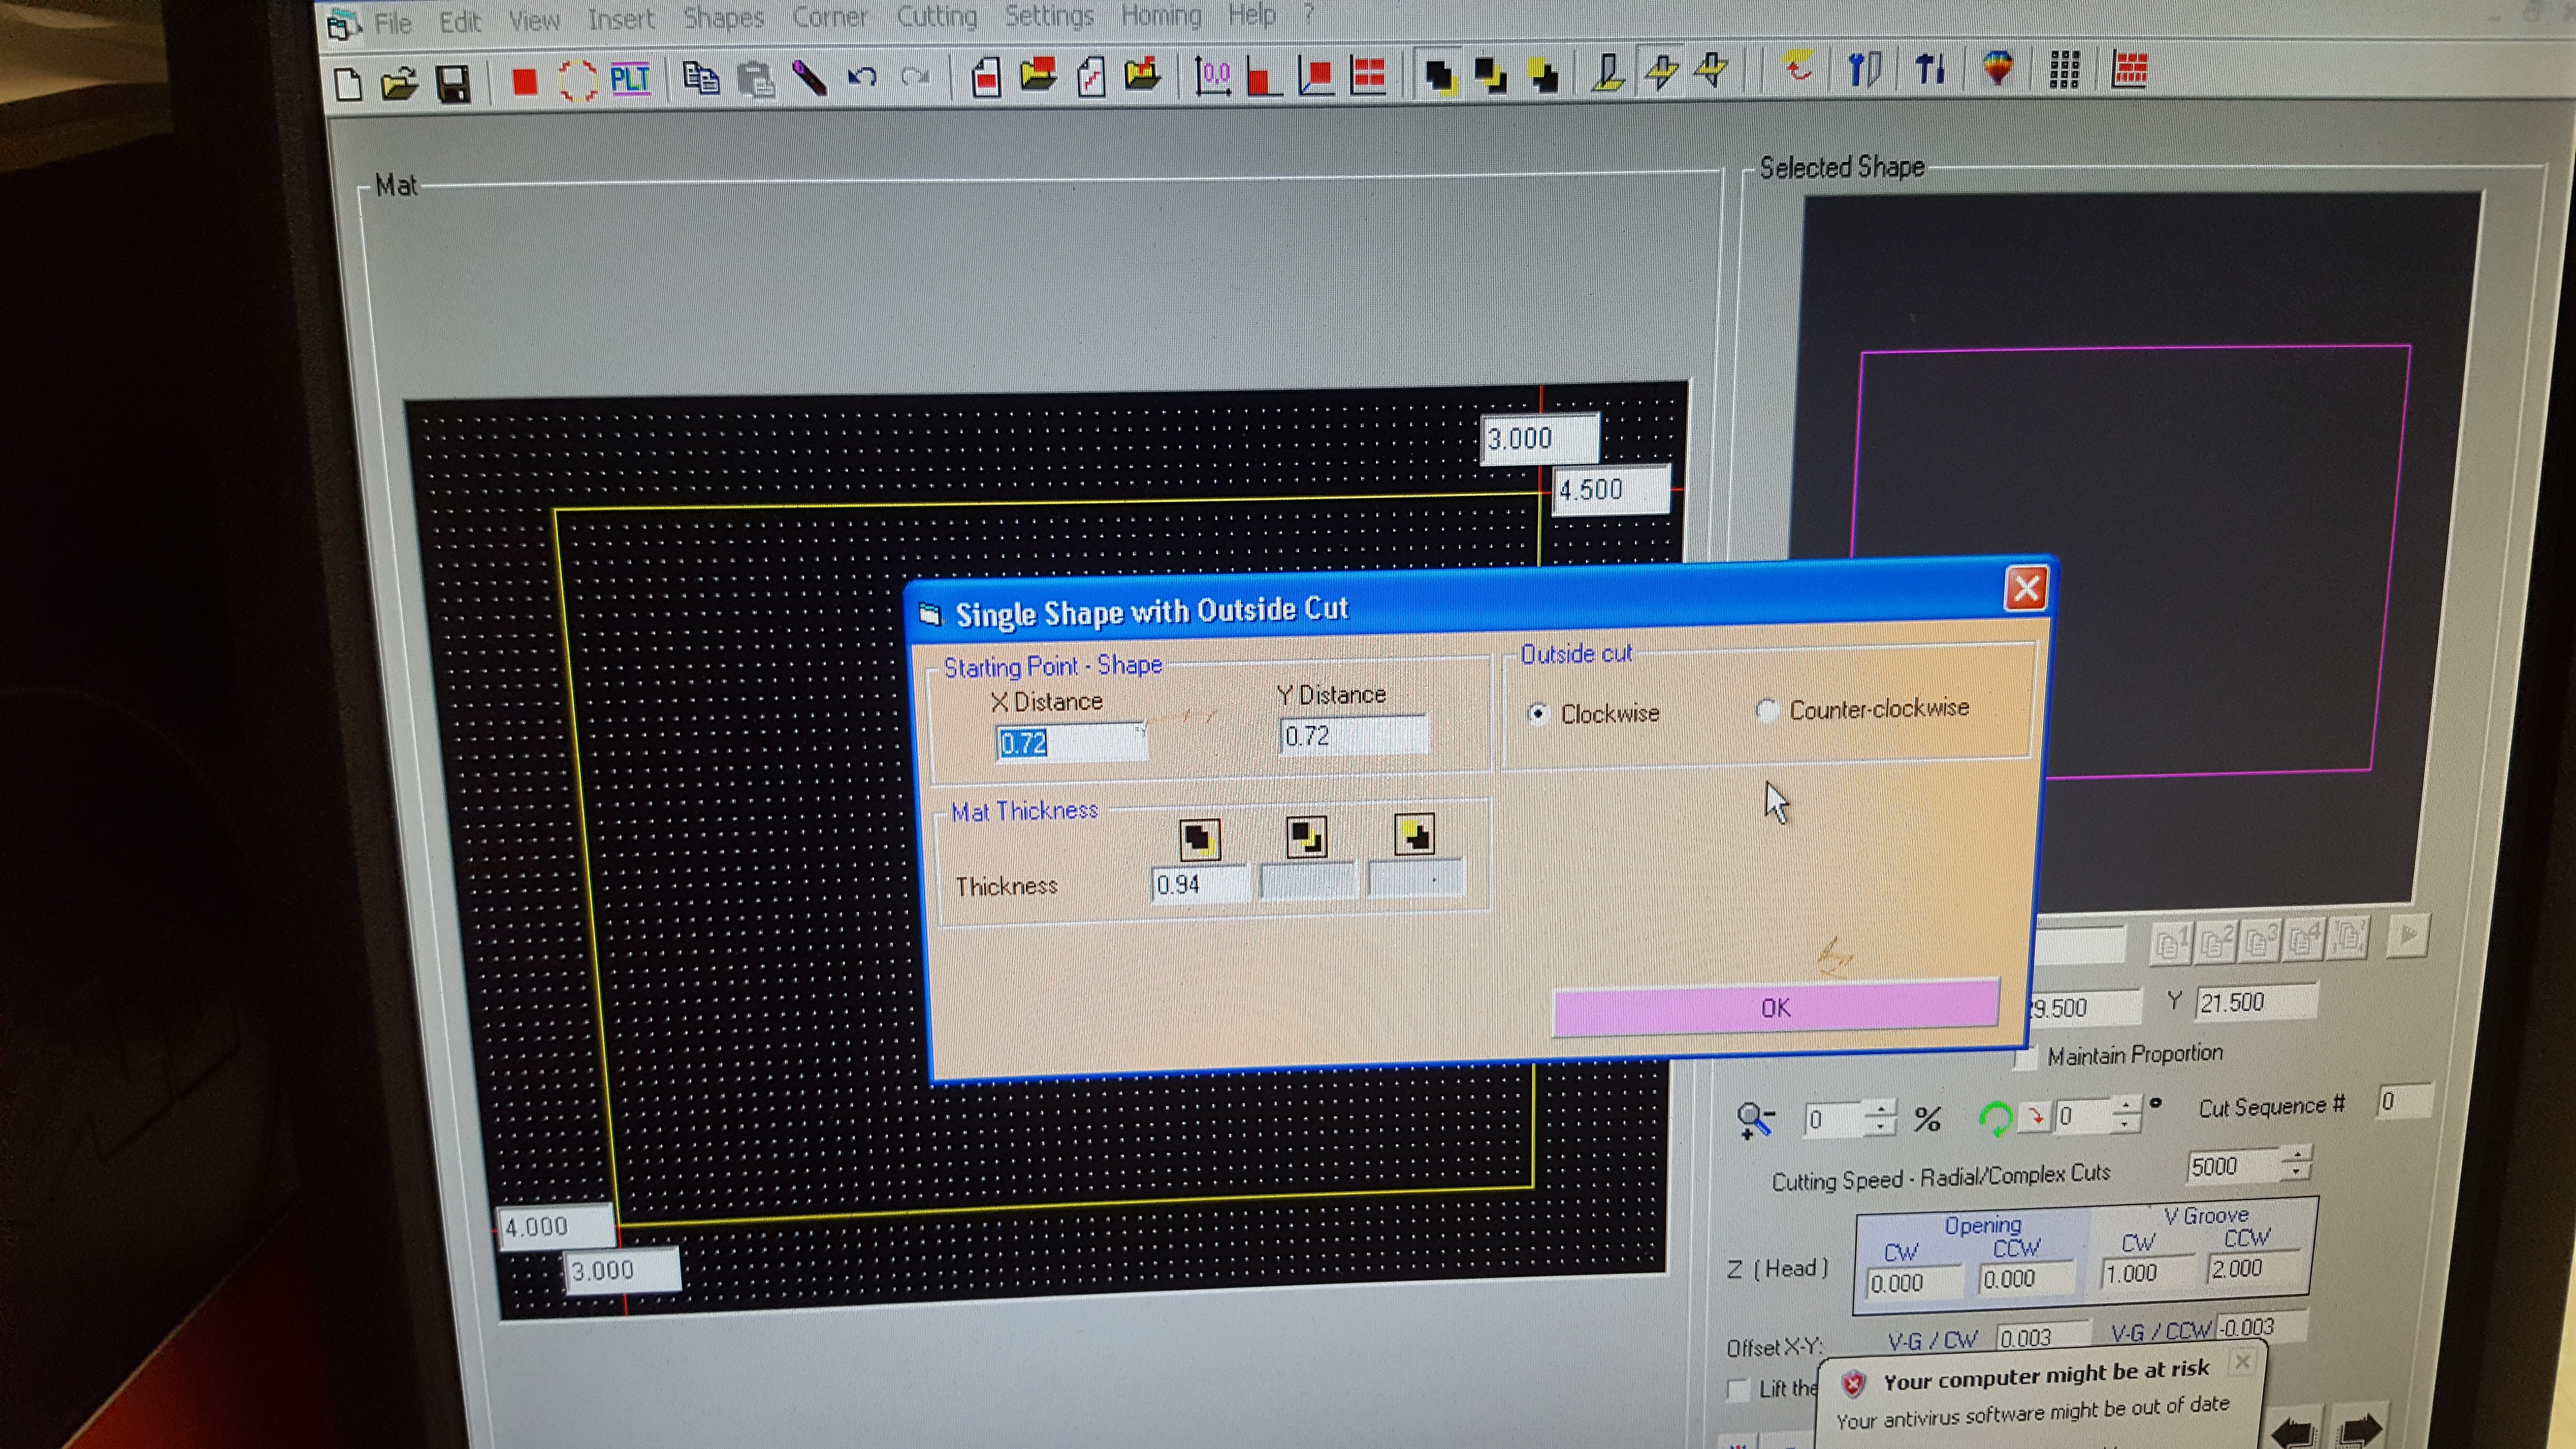Click the black dotted grid toolbar icon
The height and width of the screenshot is (1449, 2576).
click(x=2064, y=69)
